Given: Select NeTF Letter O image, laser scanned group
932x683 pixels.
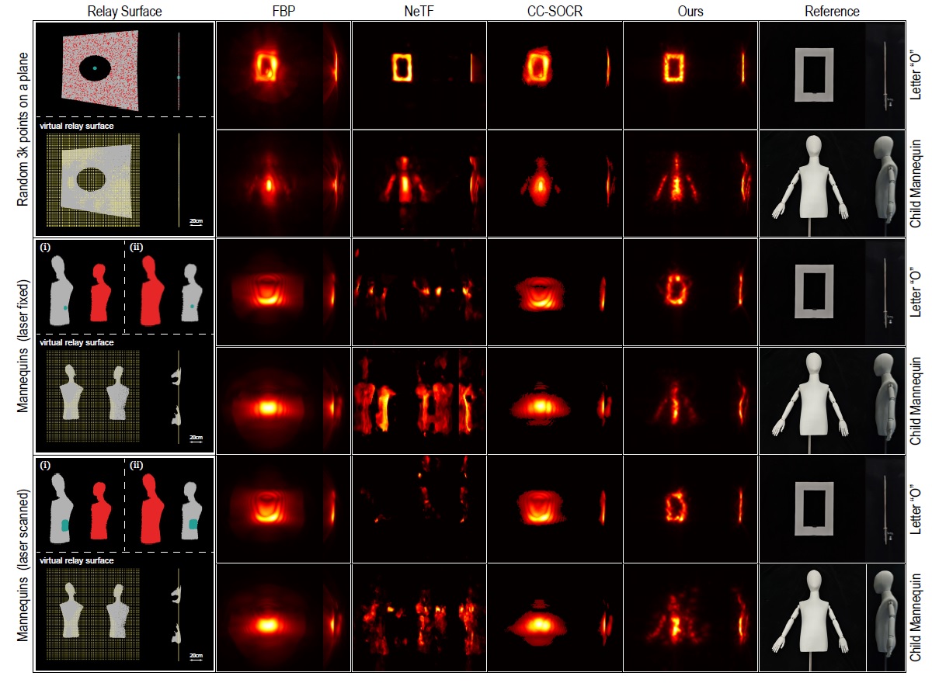Looking at the screenshot, I should [x=419, y=509].
